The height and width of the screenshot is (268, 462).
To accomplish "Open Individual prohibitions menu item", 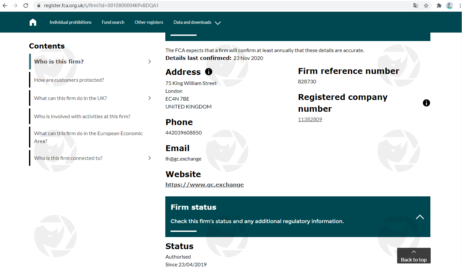I will (x=70, y=22).
